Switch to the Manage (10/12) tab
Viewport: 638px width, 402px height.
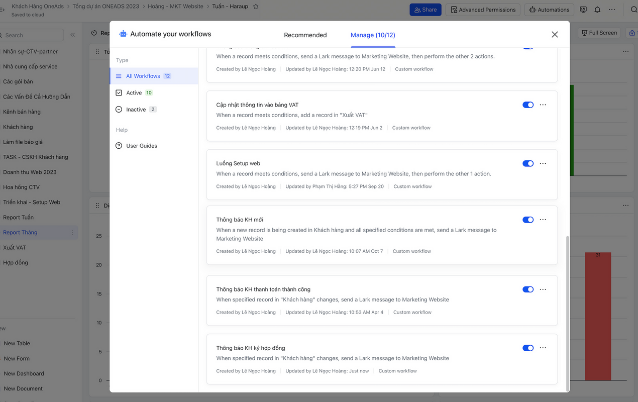373,35
